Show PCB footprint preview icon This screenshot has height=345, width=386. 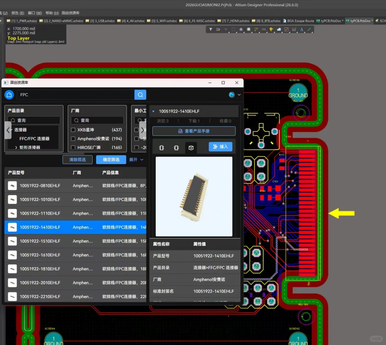point(176,148)
